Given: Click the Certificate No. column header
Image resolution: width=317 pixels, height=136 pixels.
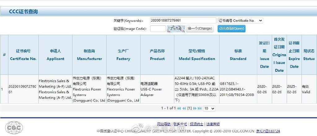Looking at the screenshot, I should click(x=23, y=55).
